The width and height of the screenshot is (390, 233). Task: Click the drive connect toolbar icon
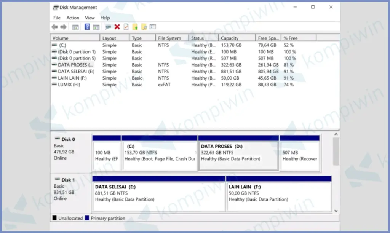(108, 27)
